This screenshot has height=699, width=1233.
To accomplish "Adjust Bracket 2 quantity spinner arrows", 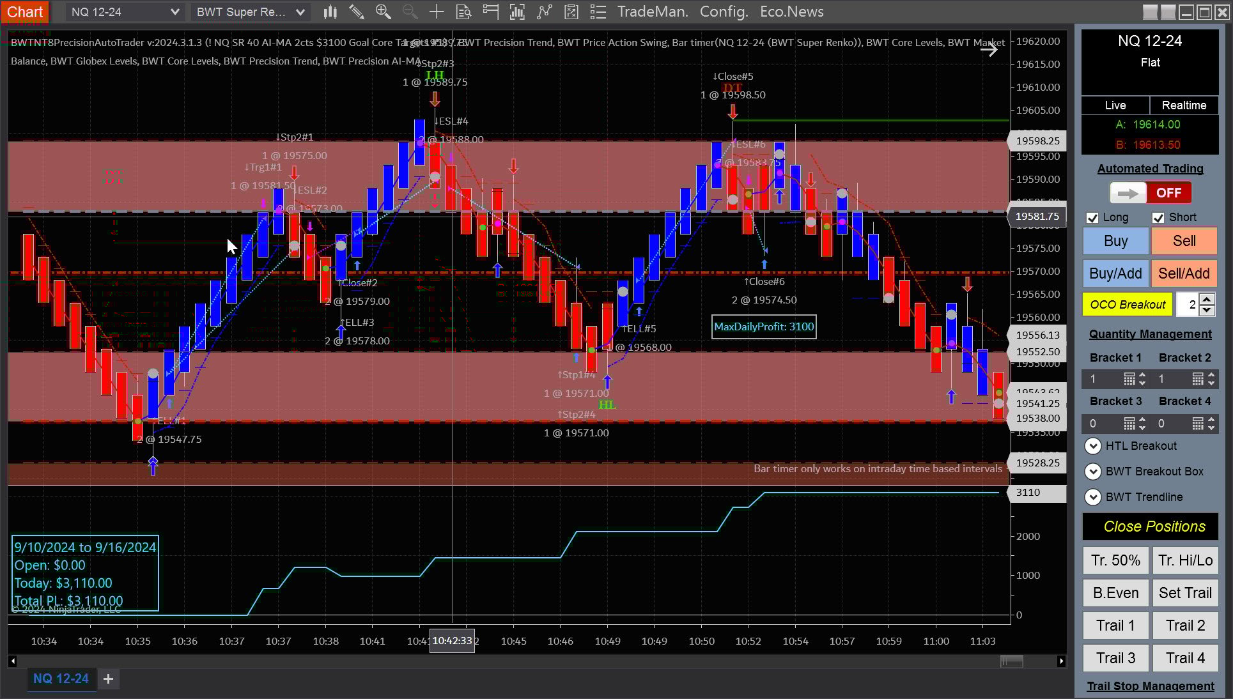I will pyautogui.click(x=1211, y=379).
